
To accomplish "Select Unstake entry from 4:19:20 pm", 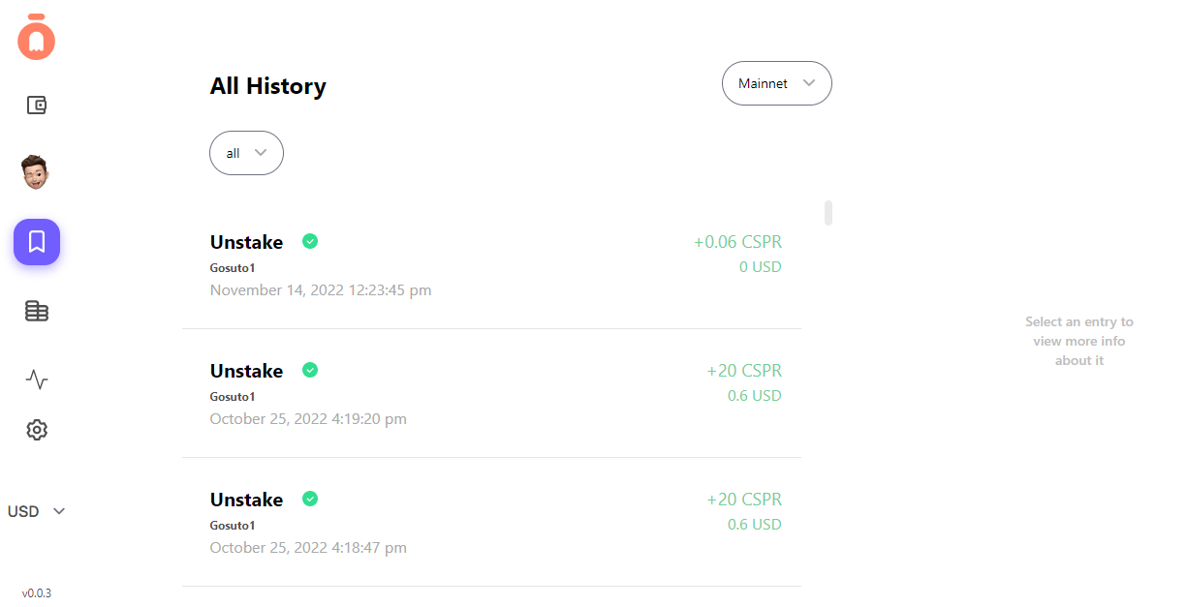I will [491, 393].
